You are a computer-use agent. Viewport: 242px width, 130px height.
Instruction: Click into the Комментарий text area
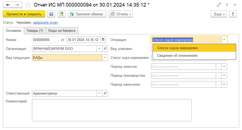tap(112, 110)
